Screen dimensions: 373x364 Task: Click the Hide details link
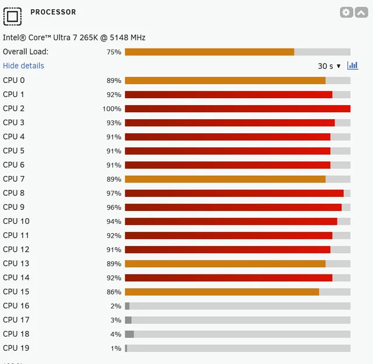click(x=23, y=65)
